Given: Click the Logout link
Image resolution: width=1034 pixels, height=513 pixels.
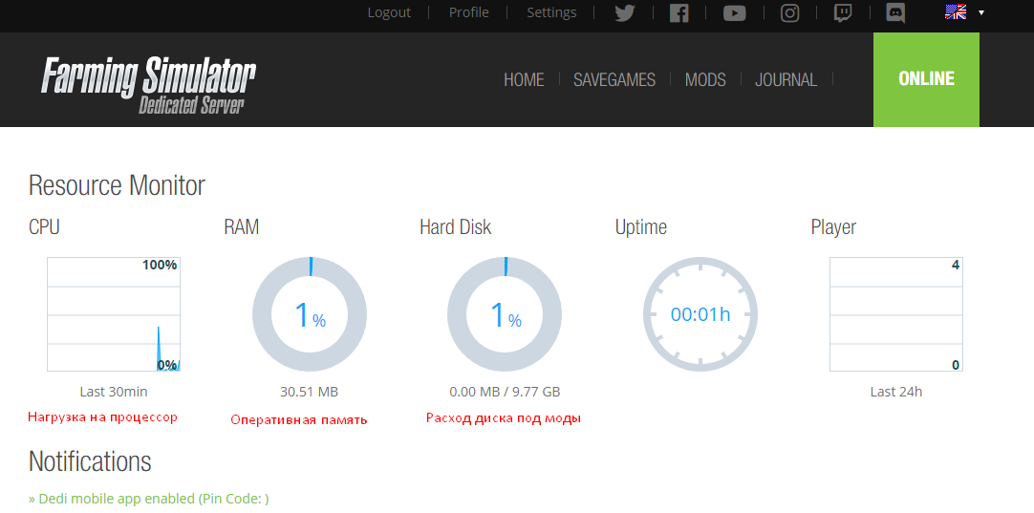Looking at the screenshot, I should [x=389, y=12].
